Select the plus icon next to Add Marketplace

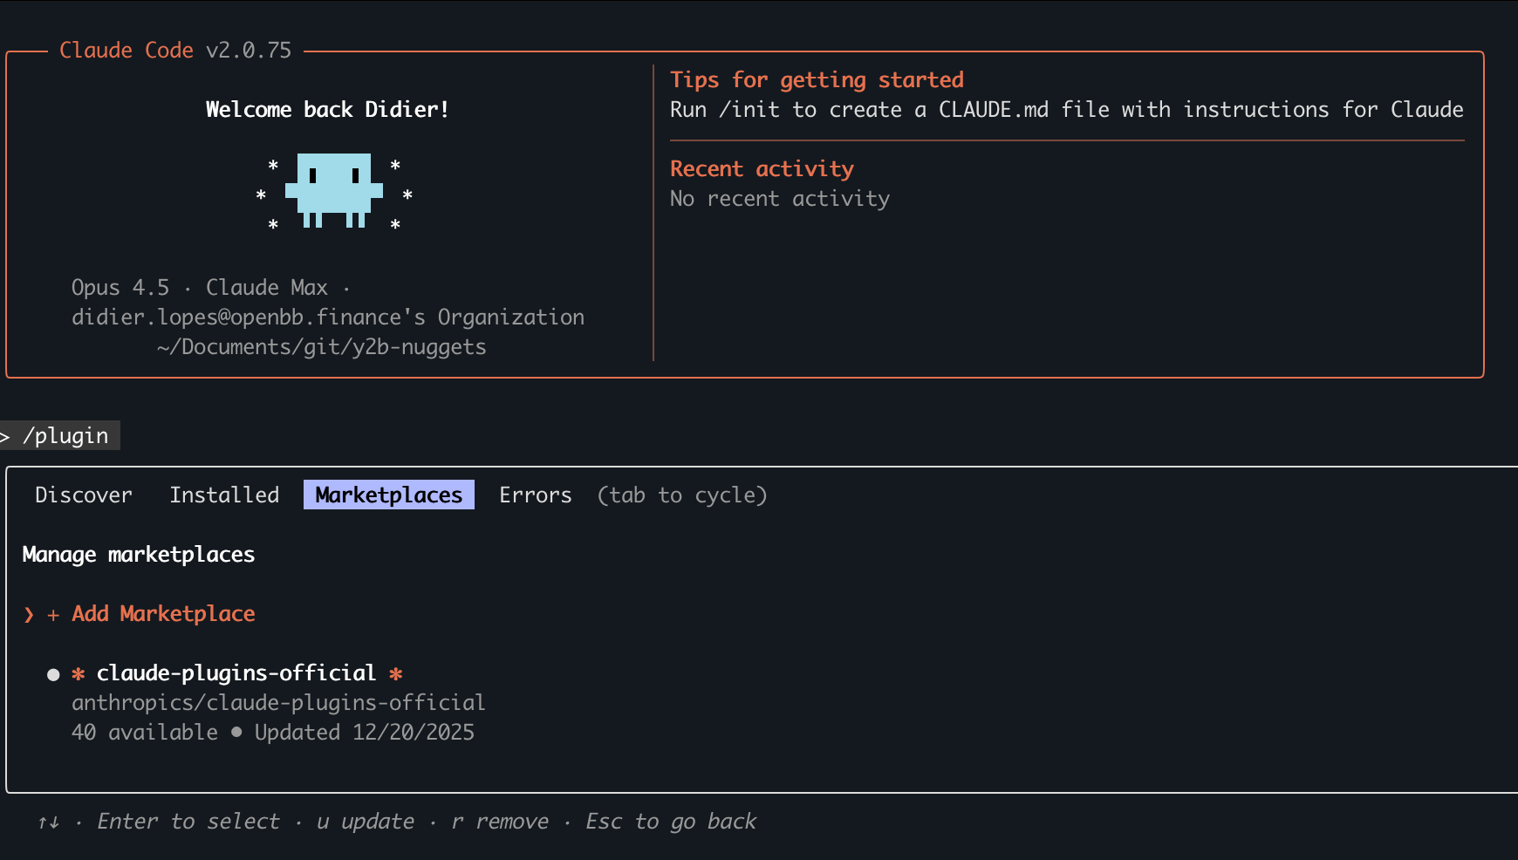point(53,613)
